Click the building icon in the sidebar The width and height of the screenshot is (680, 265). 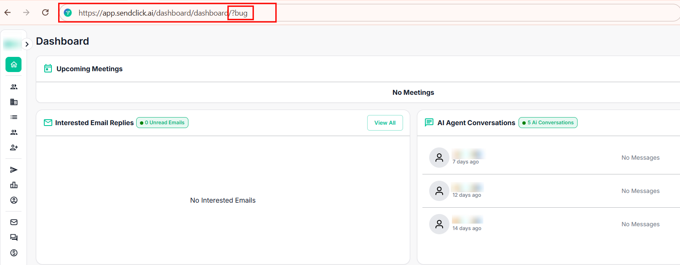(14, 102)
